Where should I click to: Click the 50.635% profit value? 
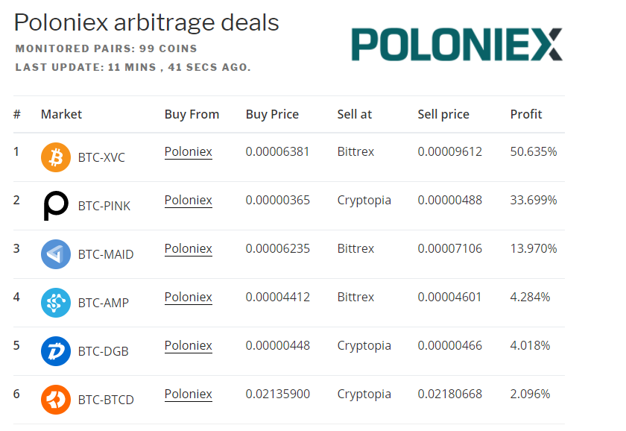click(x=534, y=152)
